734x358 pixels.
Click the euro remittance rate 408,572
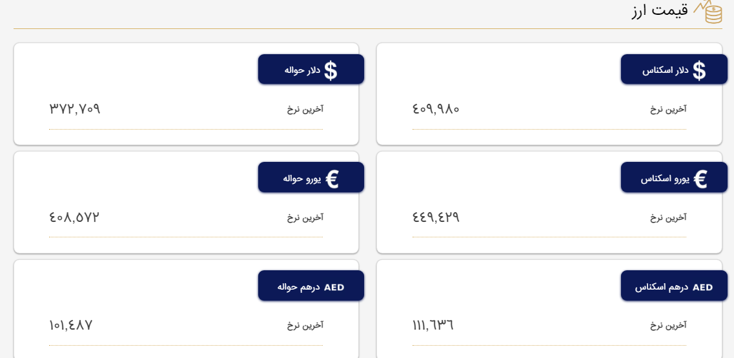(74, 217)
